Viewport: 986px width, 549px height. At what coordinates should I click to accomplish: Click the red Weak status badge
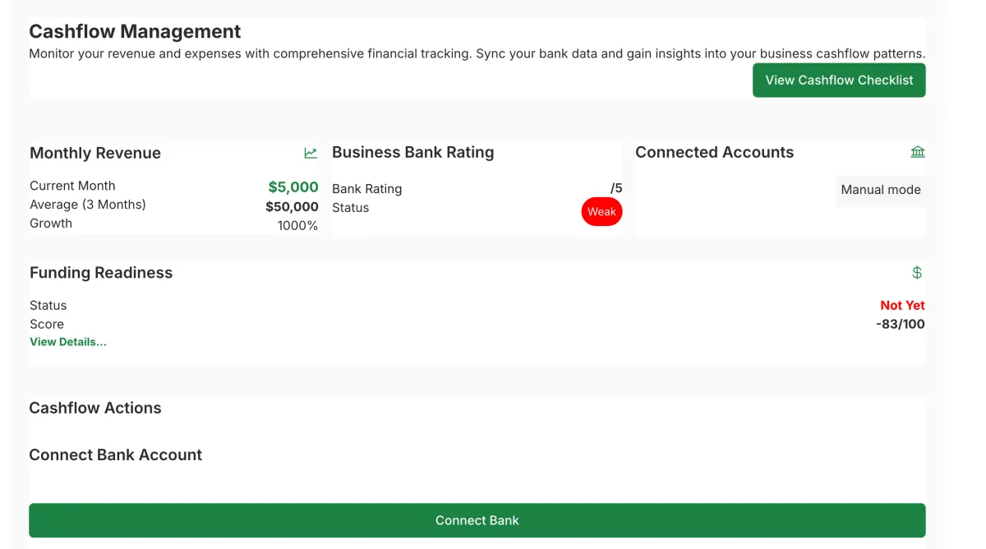601,212
